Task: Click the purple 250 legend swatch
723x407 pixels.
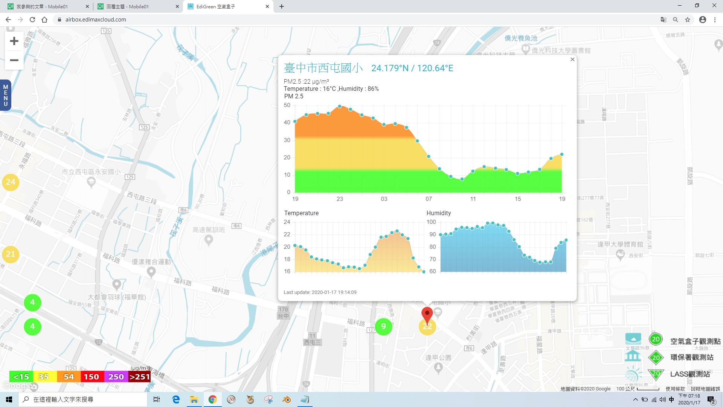Action: (116, 376)
